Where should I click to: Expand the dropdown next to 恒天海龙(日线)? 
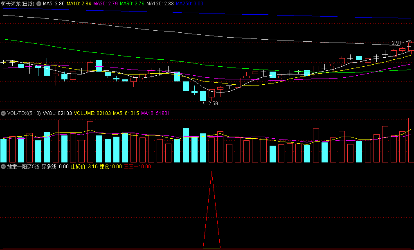coord(39,4)
